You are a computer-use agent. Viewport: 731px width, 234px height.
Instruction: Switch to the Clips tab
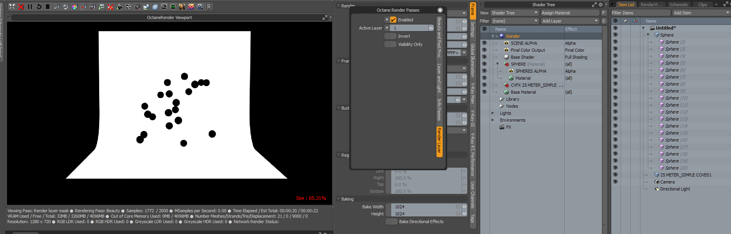coord(703,5)
